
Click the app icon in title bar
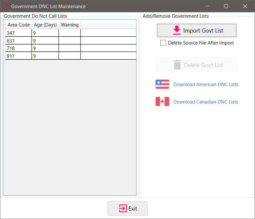point(6,6)
